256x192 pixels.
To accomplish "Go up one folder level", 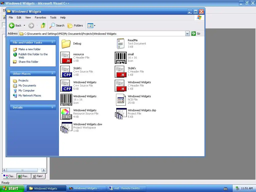I will tap(43, 25).
